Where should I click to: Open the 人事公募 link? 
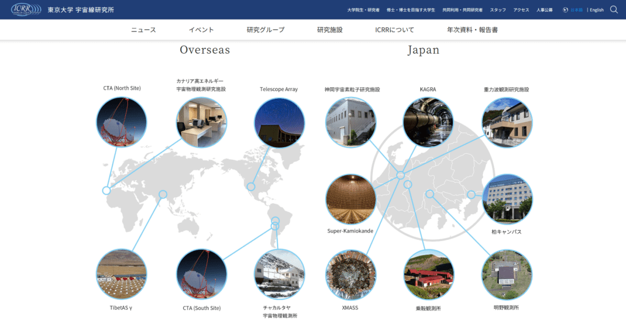544,10
